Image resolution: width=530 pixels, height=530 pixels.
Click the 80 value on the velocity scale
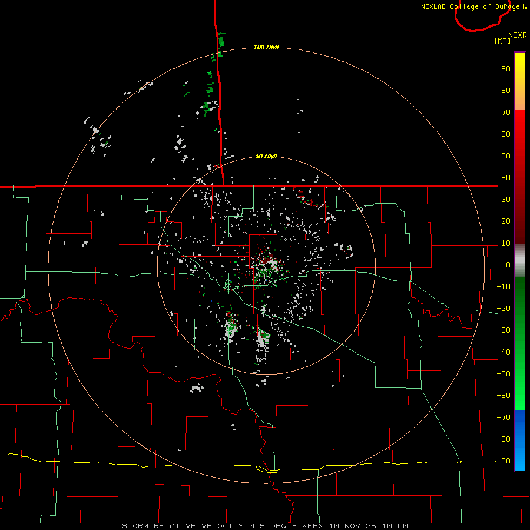coord(506,90)
